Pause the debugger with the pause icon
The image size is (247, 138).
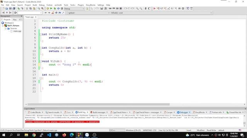179,8
